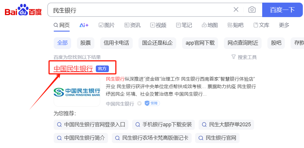
Task: Click the result description starting 民生银行纵深推进
Action: tap(181, 87)
